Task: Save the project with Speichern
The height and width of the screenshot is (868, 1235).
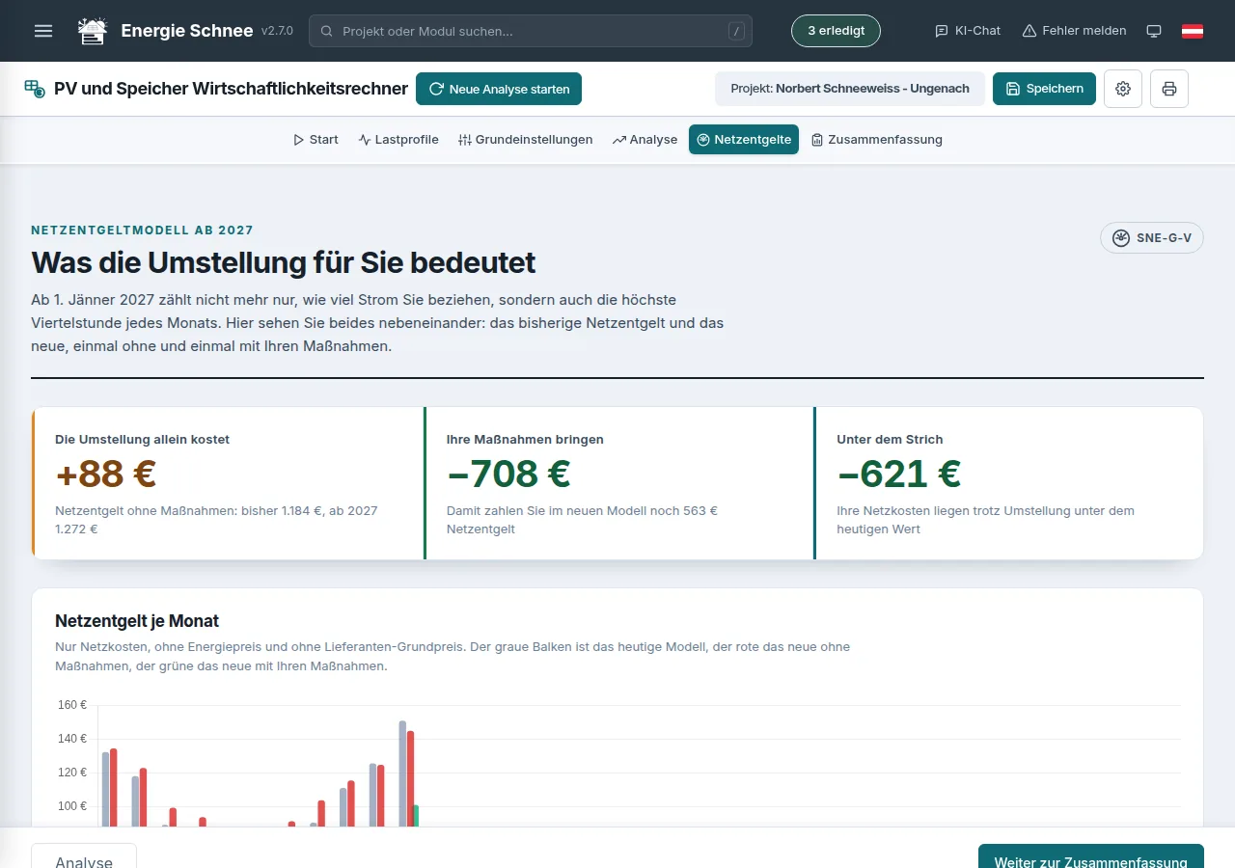Action: [1044, 89]
